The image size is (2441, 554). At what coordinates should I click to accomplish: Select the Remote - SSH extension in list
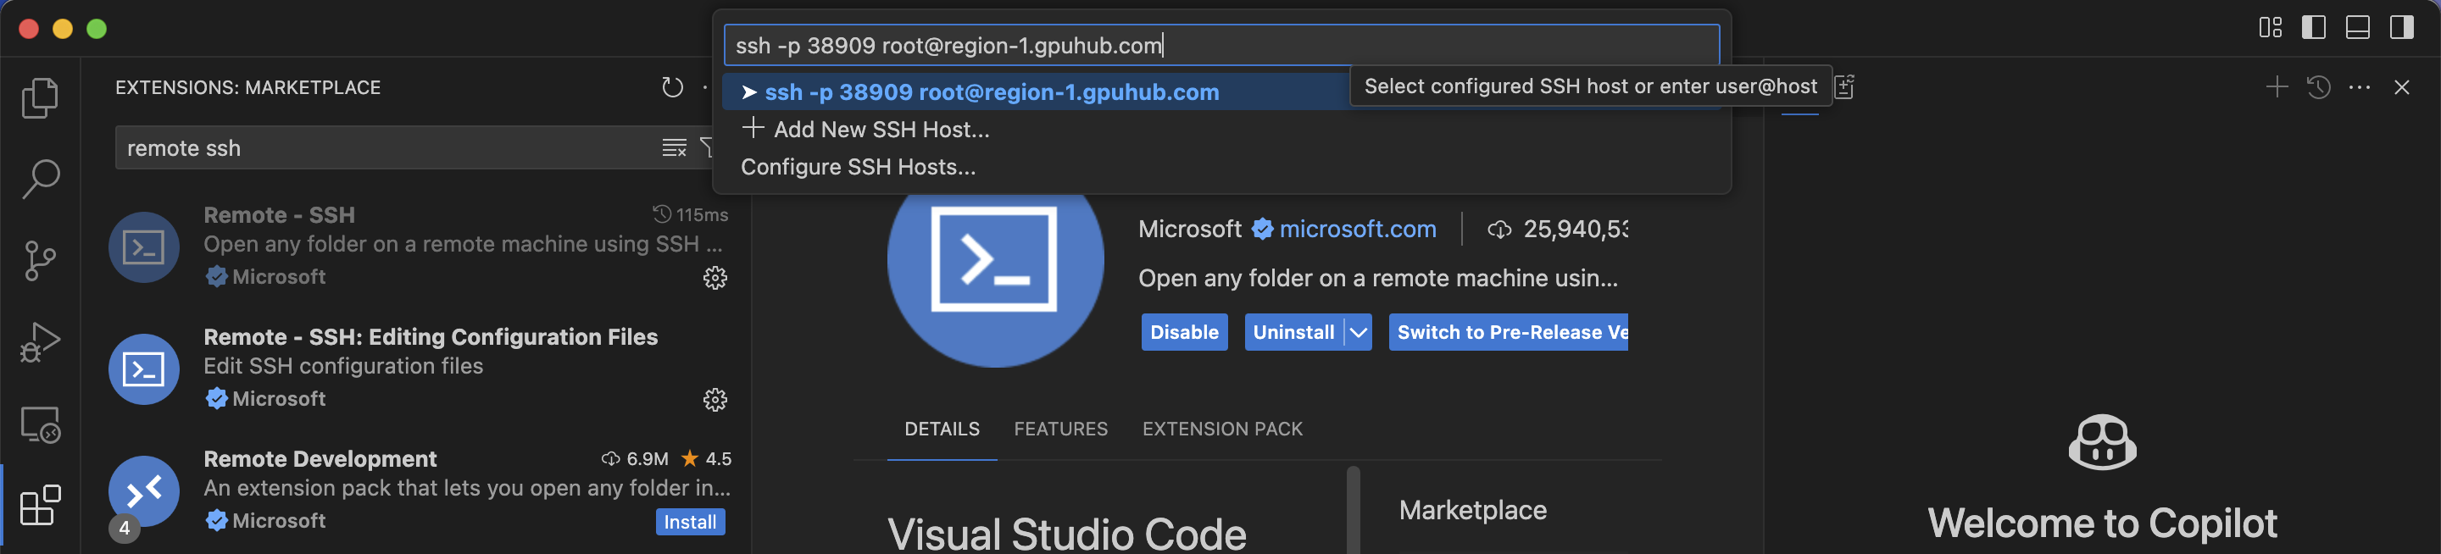click(x=417, y=247)
